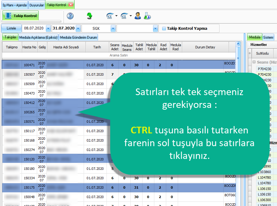Open dropdown arrow beside second SGK icon

(131, 16)
